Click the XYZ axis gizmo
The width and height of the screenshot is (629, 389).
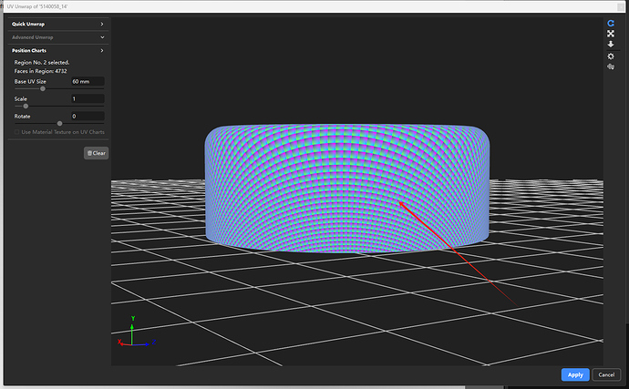[x=137, y=333]
